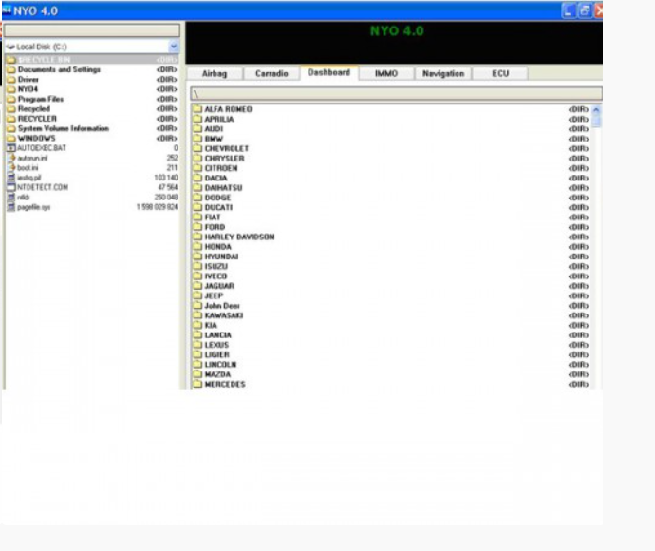Viewport: 655px width, 551px height.
Task: Click the CHRYSLER folder icon
Action: click(197, 158)
